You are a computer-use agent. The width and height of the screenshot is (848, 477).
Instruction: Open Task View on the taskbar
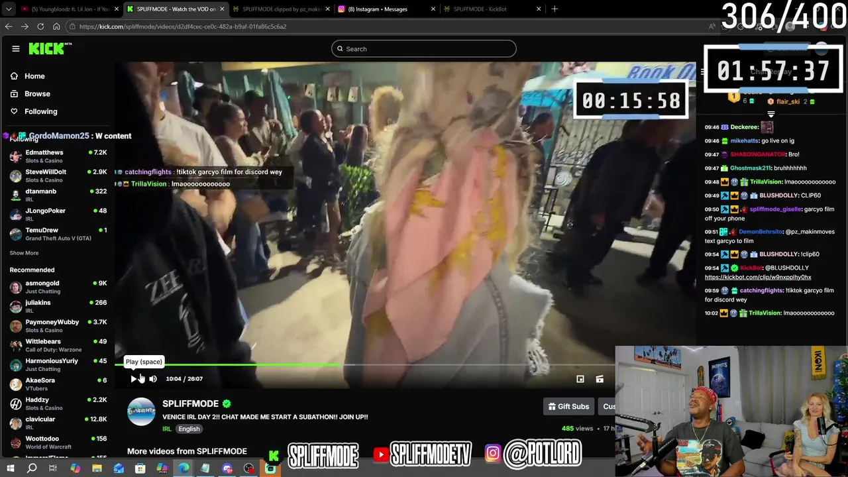pos(53,468)
